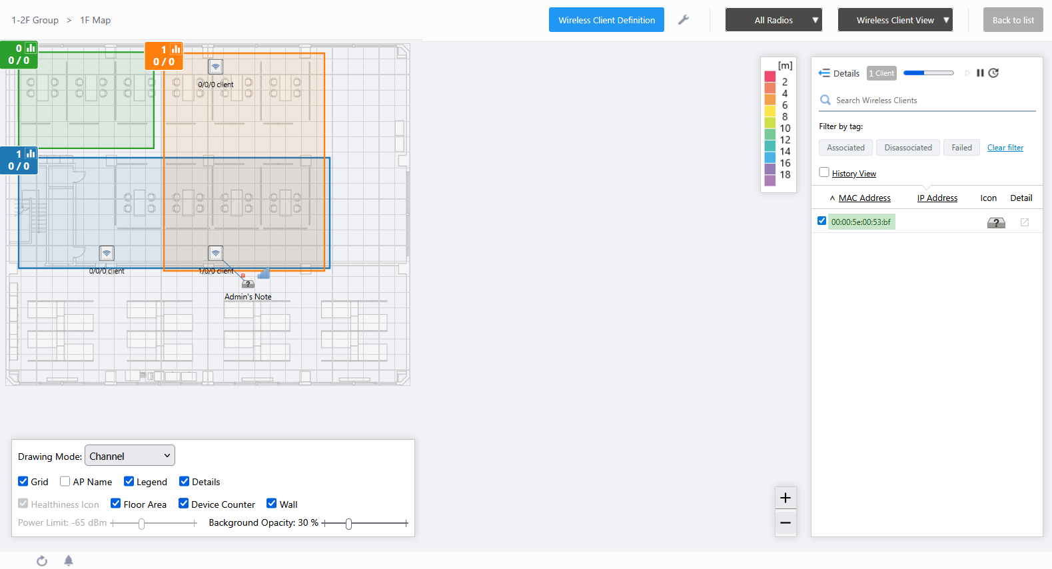Click the wrench settings icon
The image size is (1052, 569).
(683, 20)
